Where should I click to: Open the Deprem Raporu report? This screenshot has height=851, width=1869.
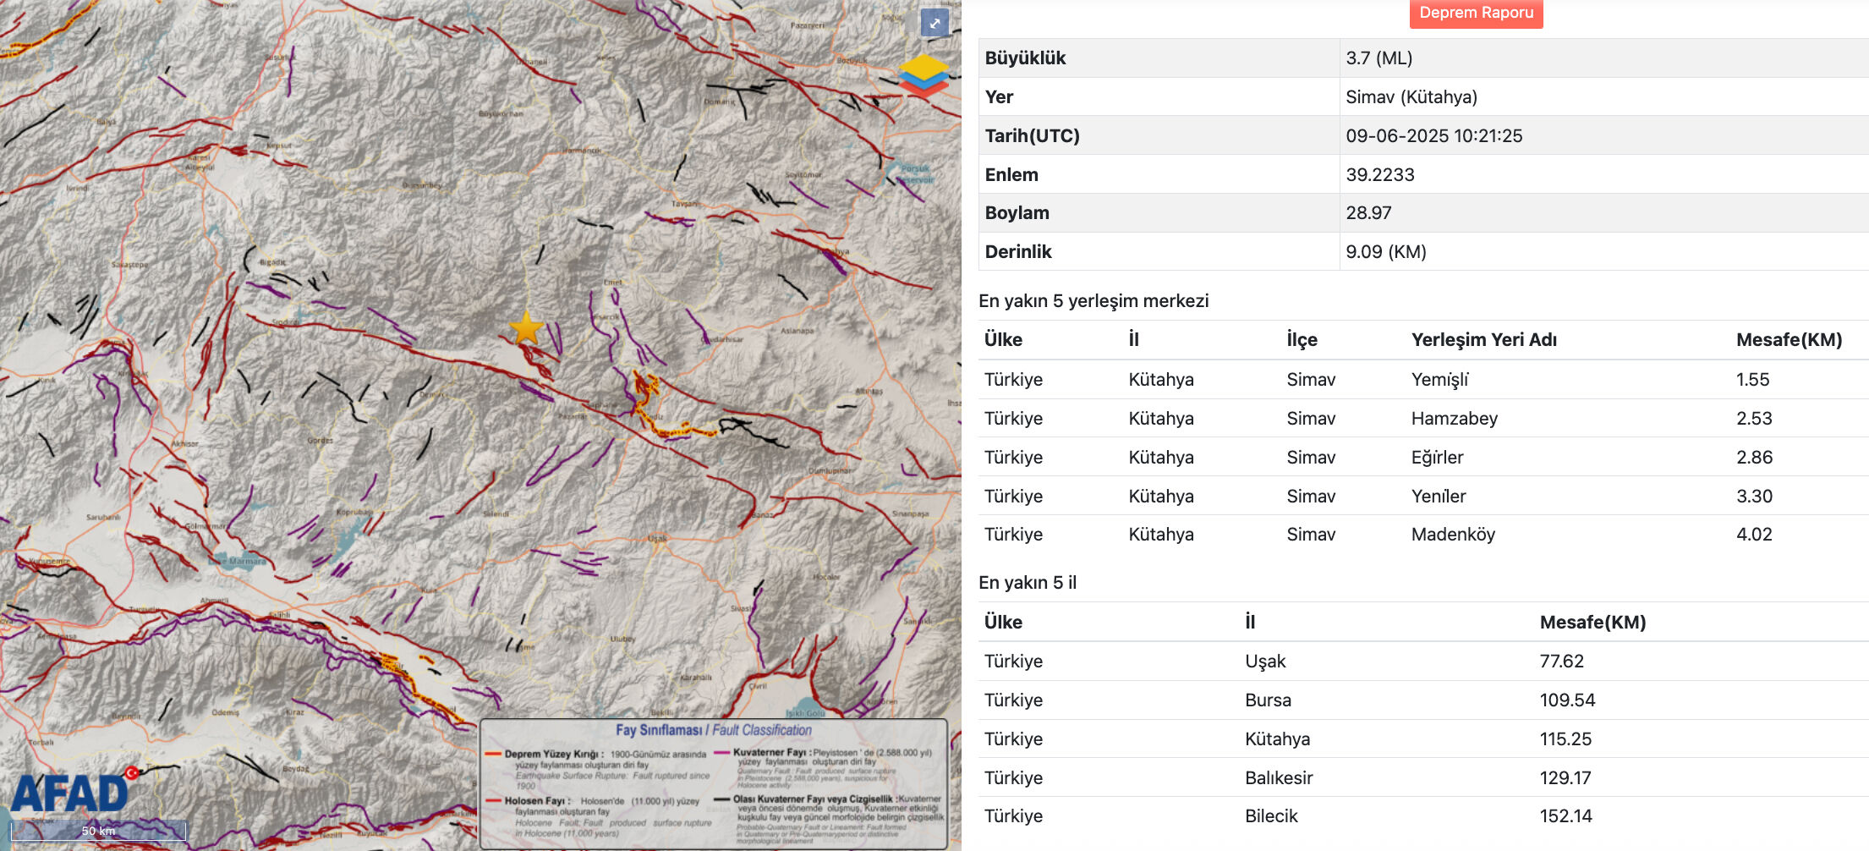coord(1476,14)
